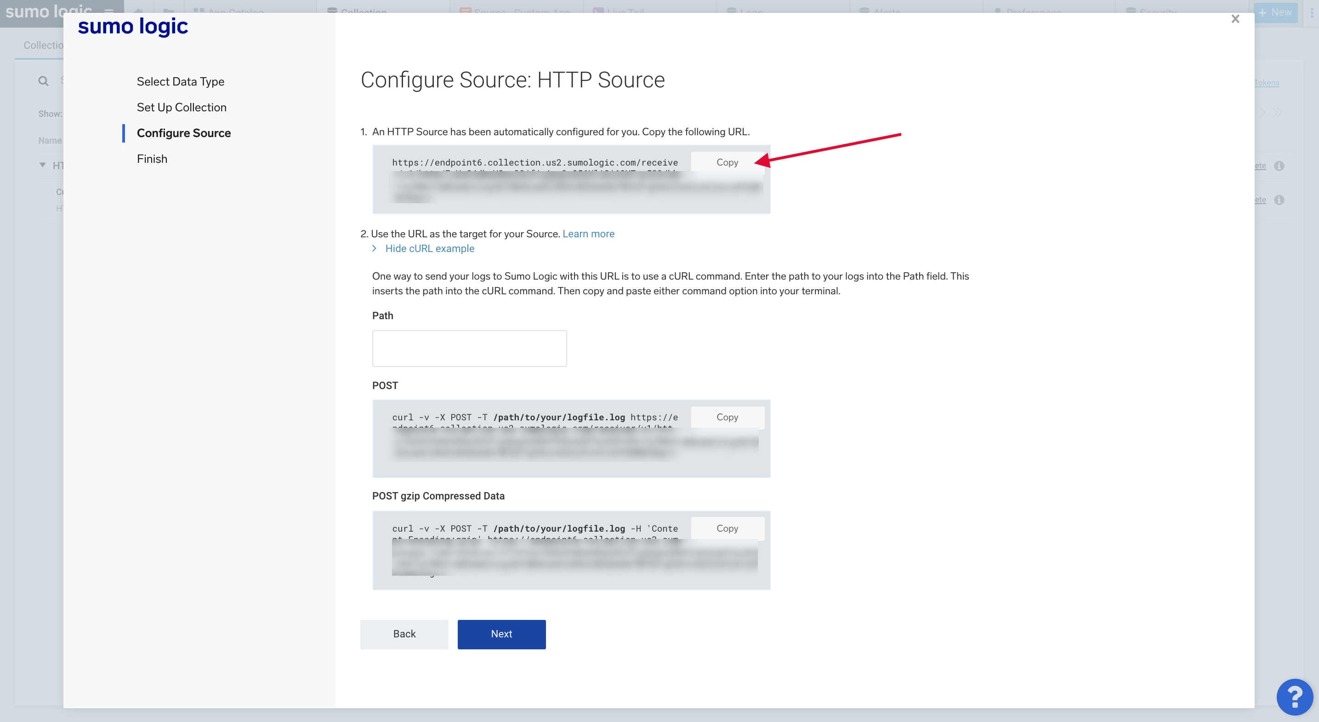
Task: Click the first info icon in collector row
Action: (x=1279, y=166)
